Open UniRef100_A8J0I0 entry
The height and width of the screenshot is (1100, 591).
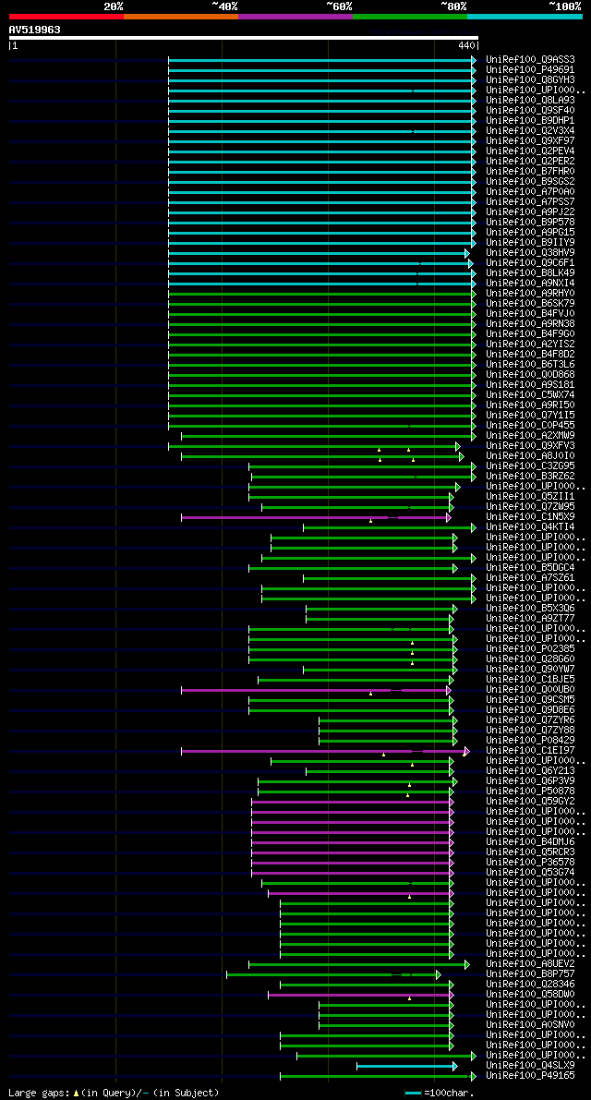pyautogui.click(x=530, y=456)
